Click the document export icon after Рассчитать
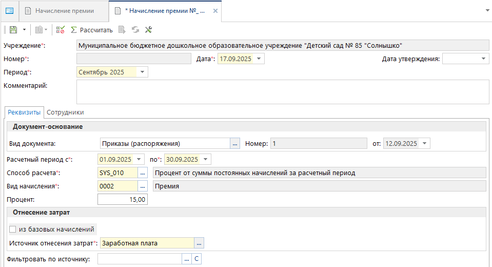The image size is (492, 267). [122, 30]
